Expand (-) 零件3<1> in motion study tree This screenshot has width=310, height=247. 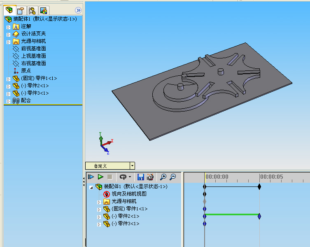(99, 224)
